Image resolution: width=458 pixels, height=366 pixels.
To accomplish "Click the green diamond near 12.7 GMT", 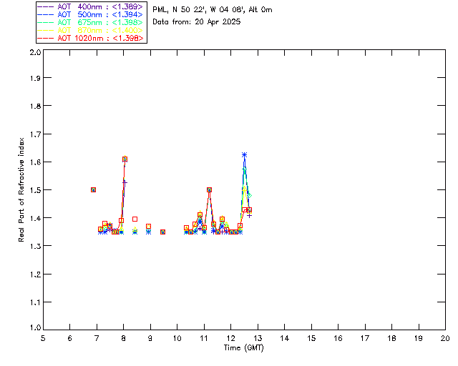I will [x=249, y=196].
